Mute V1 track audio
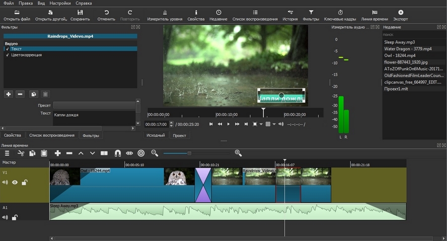The height and width of the screenshot is (241, 447). click(x=5, y=182)
